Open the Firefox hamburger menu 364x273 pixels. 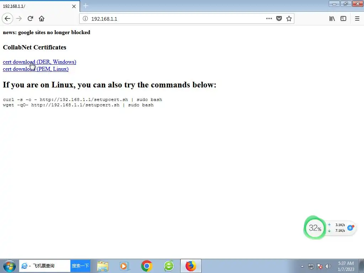357,18
